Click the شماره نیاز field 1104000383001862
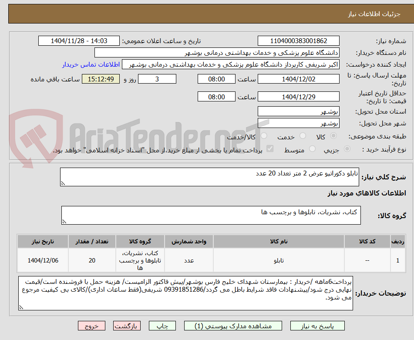This screenshot has height=340, width=414. click(298, 41)
